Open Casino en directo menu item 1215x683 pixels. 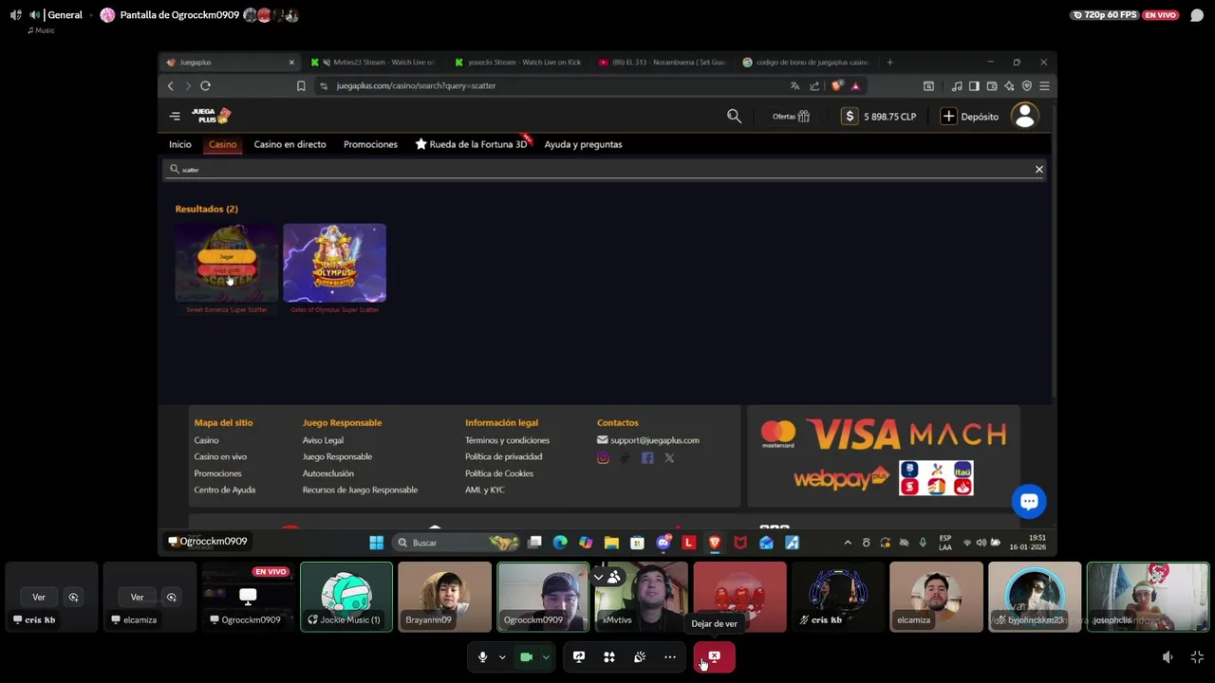click(290, 144)
